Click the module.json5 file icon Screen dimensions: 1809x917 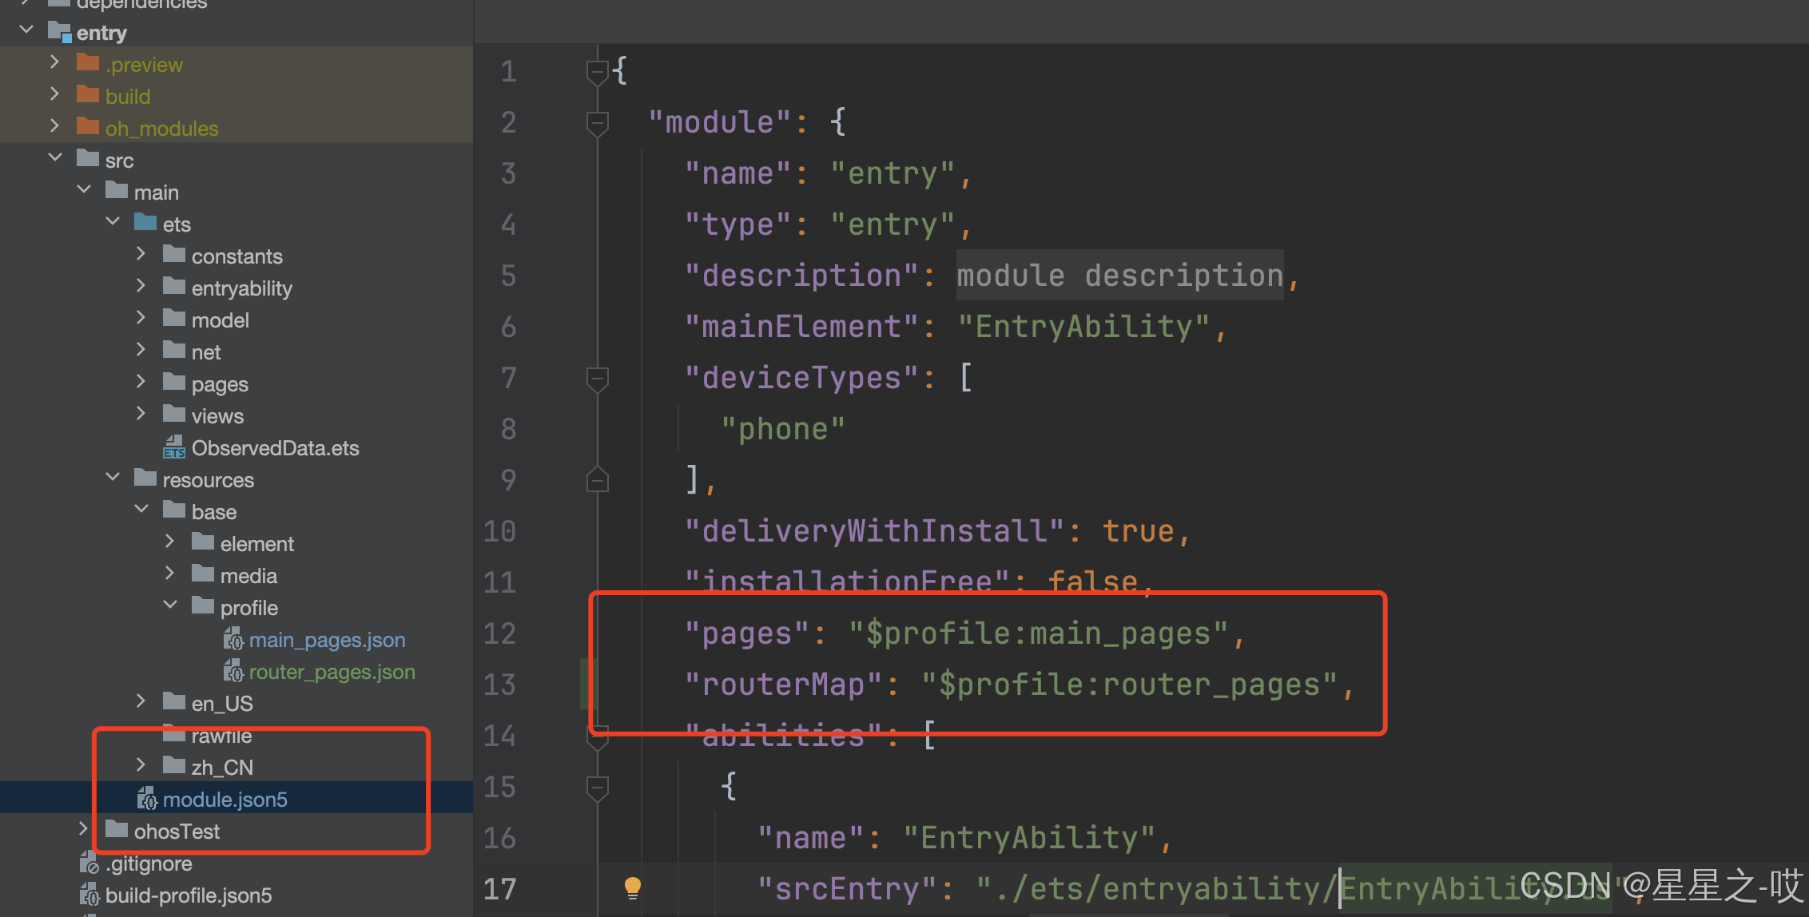[146, 799]
